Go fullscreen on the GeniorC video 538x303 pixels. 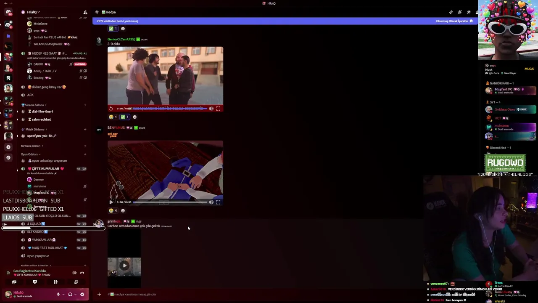(x=218, y=109)
